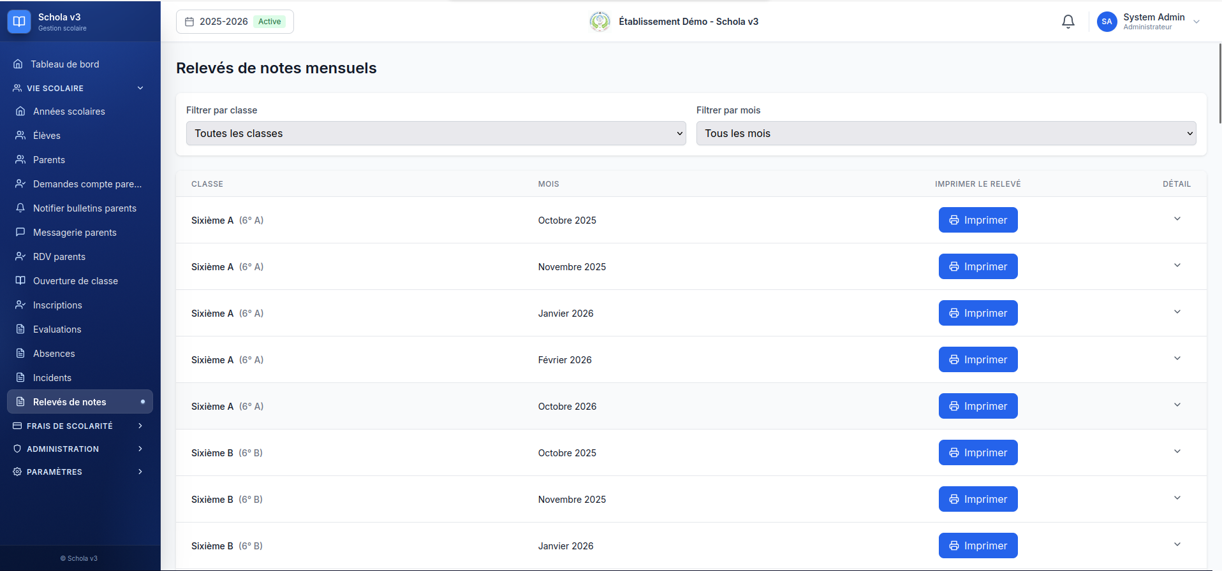Print Sixième A Novembre 2025 report
This screenshot has width=1222, height=571.
tap(978, 266)
